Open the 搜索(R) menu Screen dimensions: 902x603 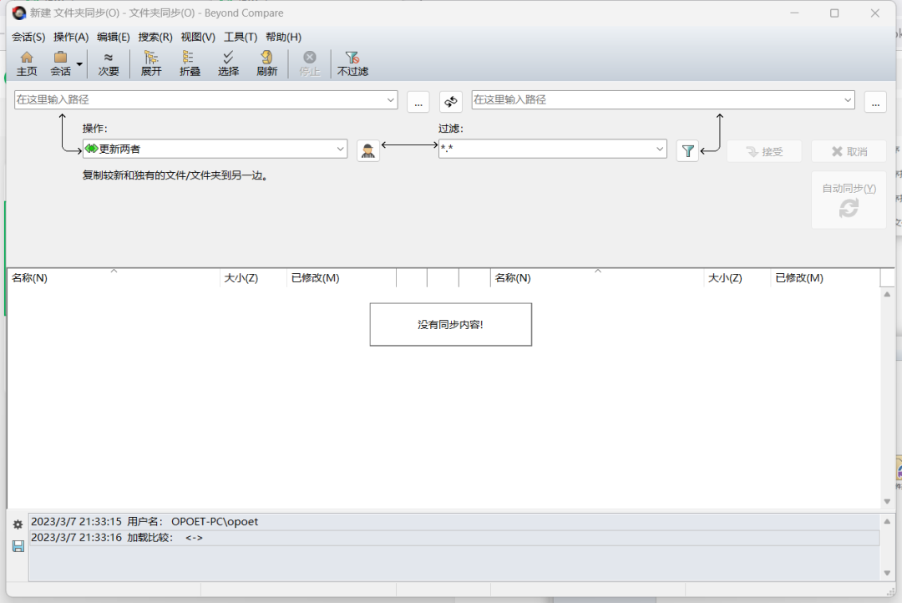(x=155, y=37)
